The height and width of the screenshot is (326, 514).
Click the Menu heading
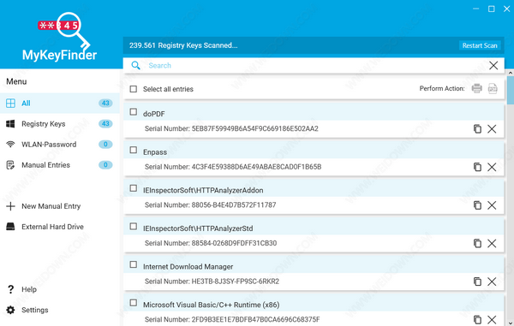click(x=16, y=81)
